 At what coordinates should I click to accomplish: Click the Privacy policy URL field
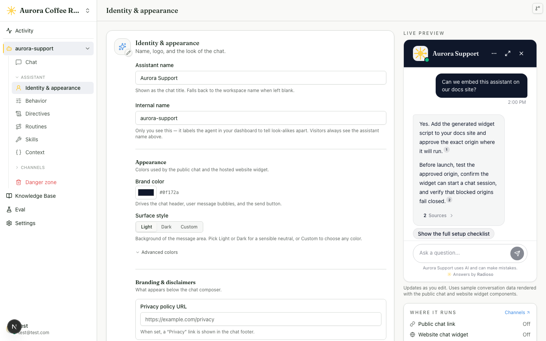pyautogui.click(x=261, y=319)
